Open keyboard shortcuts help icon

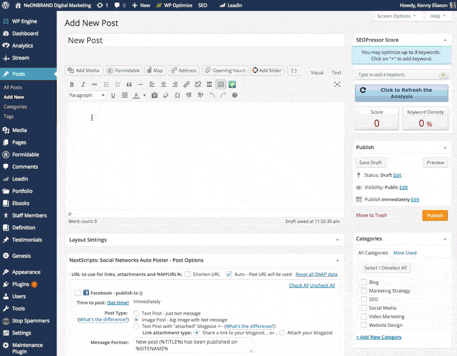(235, 95)
